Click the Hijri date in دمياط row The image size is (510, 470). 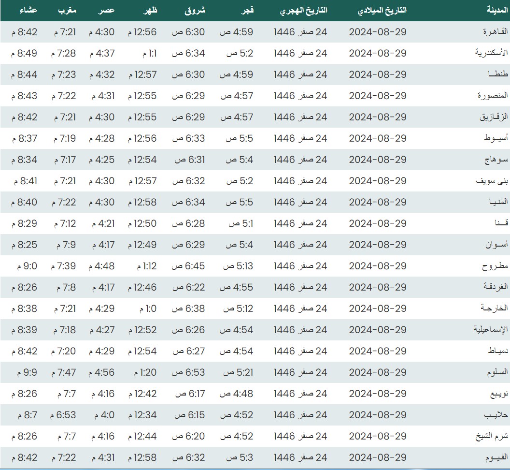click(300, 351)
